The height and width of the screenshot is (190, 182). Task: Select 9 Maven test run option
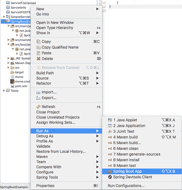tap(142, 166)
